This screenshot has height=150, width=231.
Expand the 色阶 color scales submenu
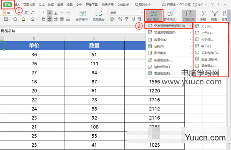point(169,46)
